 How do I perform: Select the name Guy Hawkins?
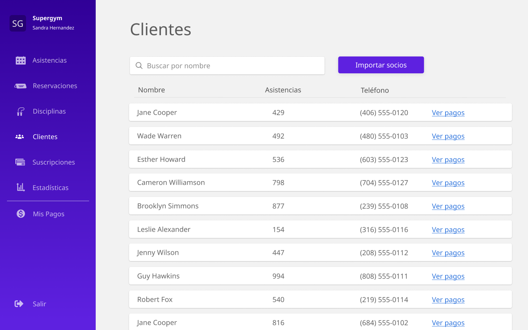tap(158, 276)
